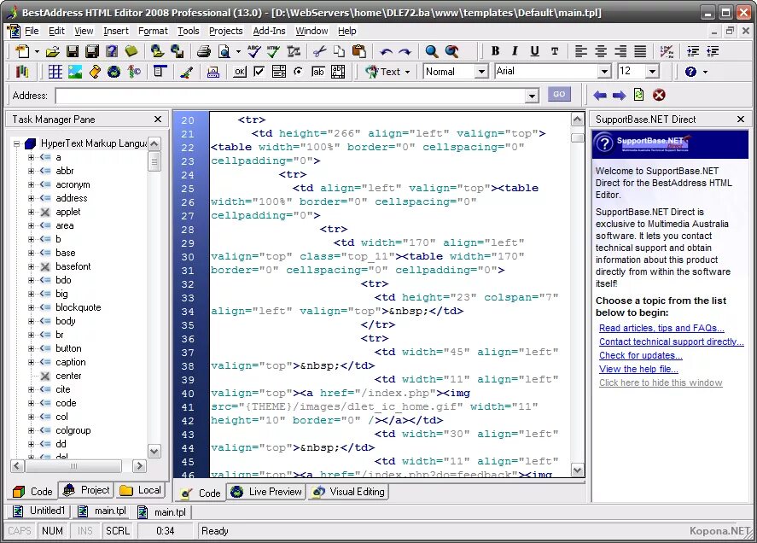Screen dimensions: 757x543
Task: Click the Print icon in toolbar
Action: point(204,51)
